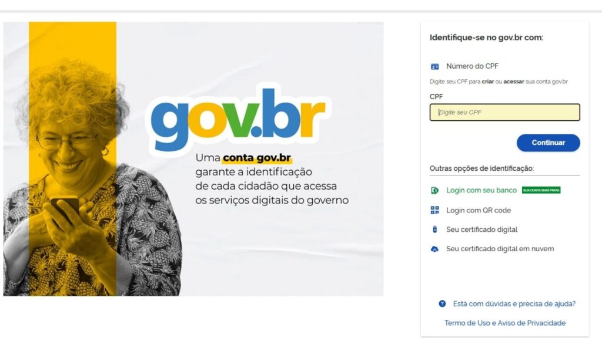
Task: Click the bank login icon
Action: pos(434,191)
